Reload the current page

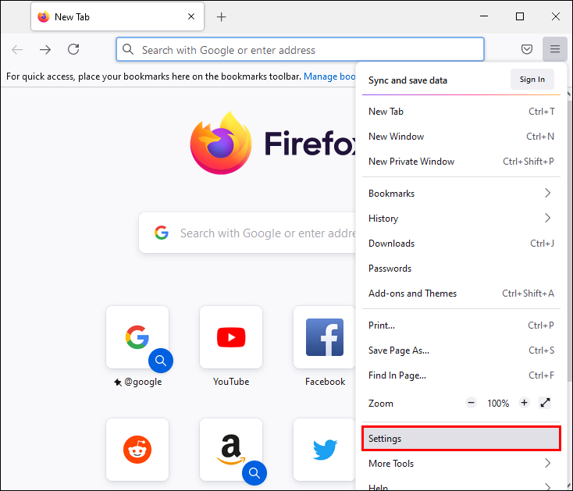point(73,49)
